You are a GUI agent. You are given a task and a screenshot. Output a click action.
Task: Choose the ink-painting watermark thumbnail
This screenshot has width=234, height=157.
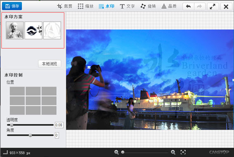pyautogui.click(x=33, y=30)
